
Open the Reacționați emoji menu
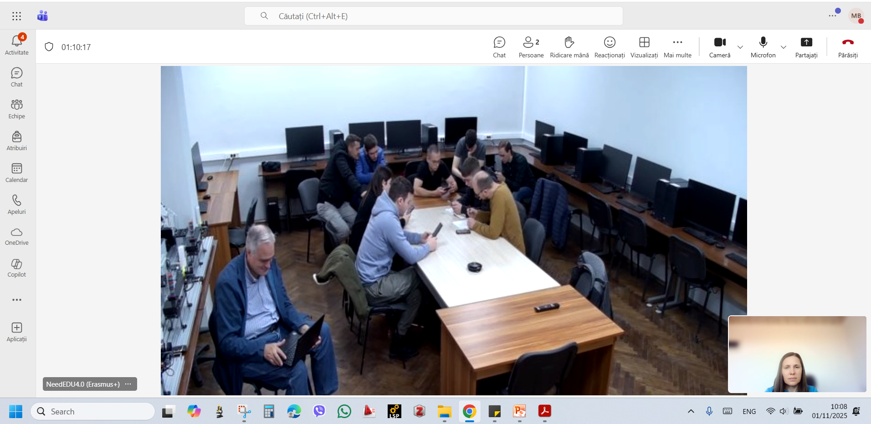coord(610,47)
